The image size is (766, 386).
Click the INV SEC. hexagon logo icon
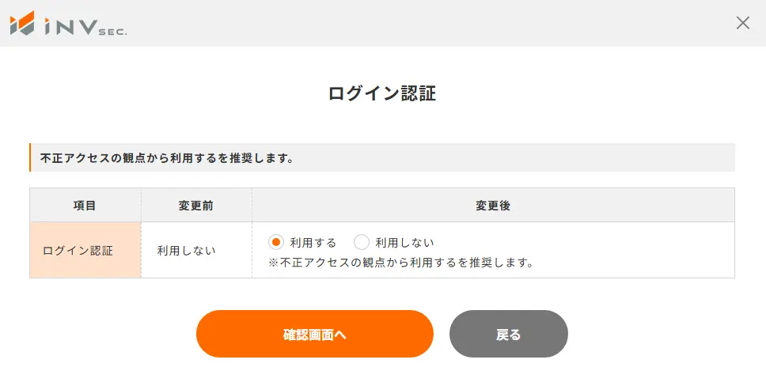tap(23, 23)
